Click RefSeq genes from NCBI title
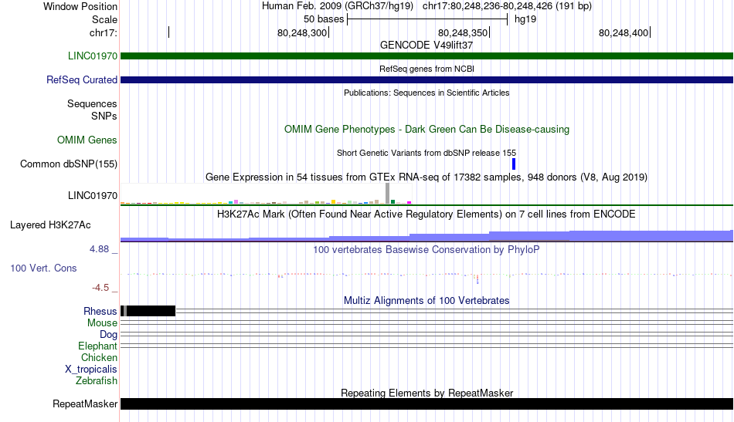 tap(426, 69)
